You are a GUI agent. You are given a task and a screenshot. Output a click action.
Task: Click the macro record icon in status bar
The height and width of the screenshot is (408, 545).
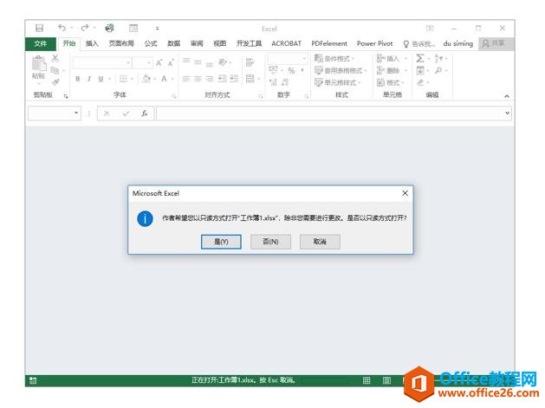click(33, 380)
